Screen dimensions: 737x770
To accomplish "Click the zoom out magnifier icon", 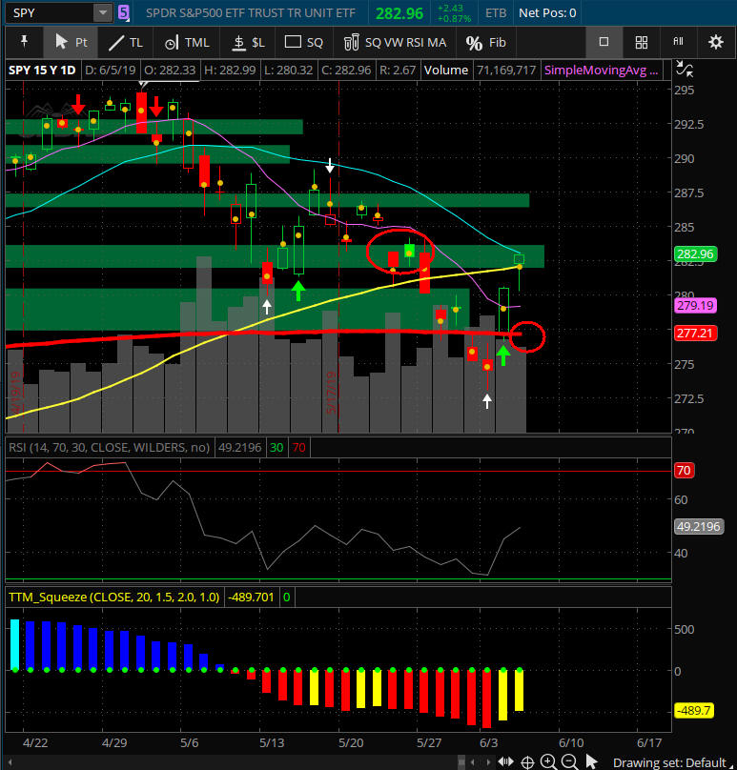I will coord(569,760).
